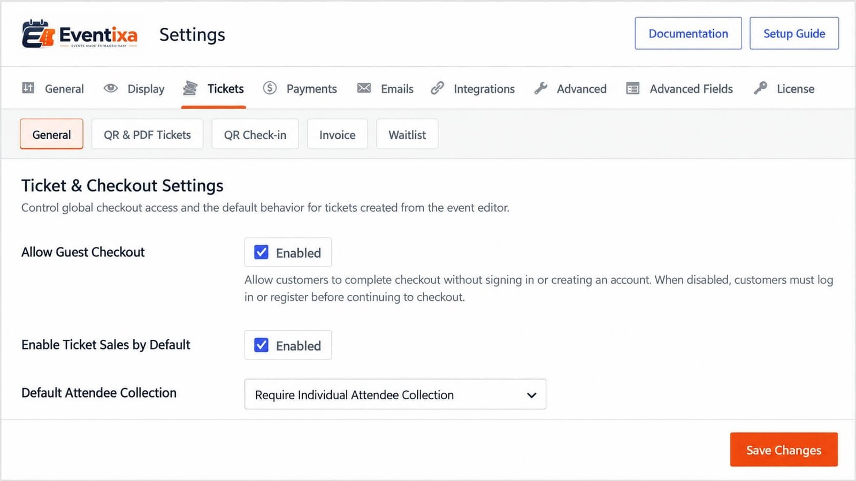Open the License tab
The height and width of the screenshot is (481, 856).
[x=784, y=89]
